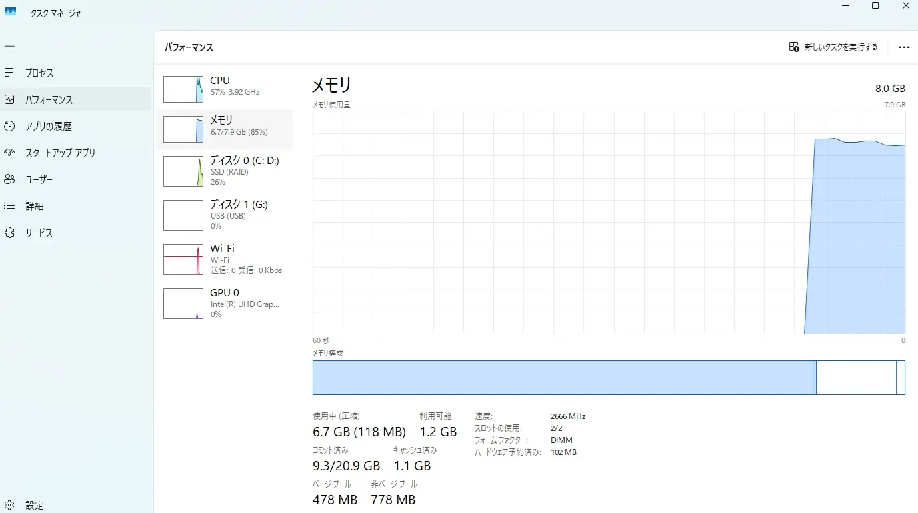Click the 778 MB non-paged pool value
The image size is (918, 513).
(393, 500)
